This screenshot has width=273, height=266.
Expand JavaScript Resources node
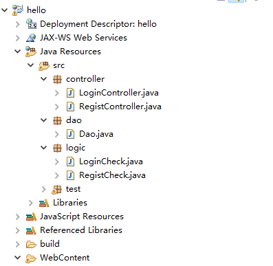point(18,217)
